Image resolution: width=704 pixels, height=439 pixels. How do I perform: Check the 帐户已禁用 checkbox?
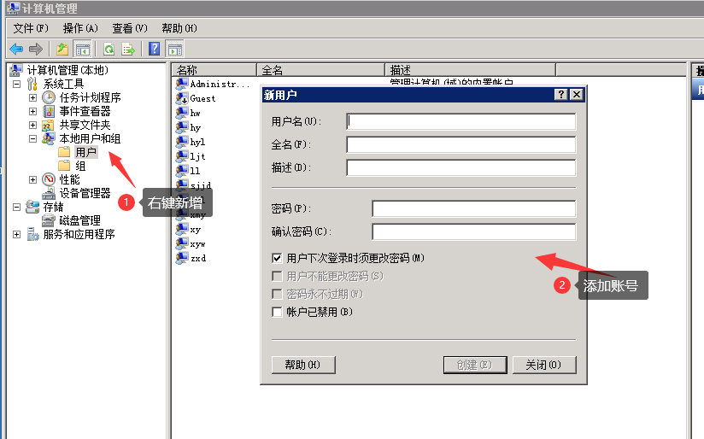click(277, 312)
